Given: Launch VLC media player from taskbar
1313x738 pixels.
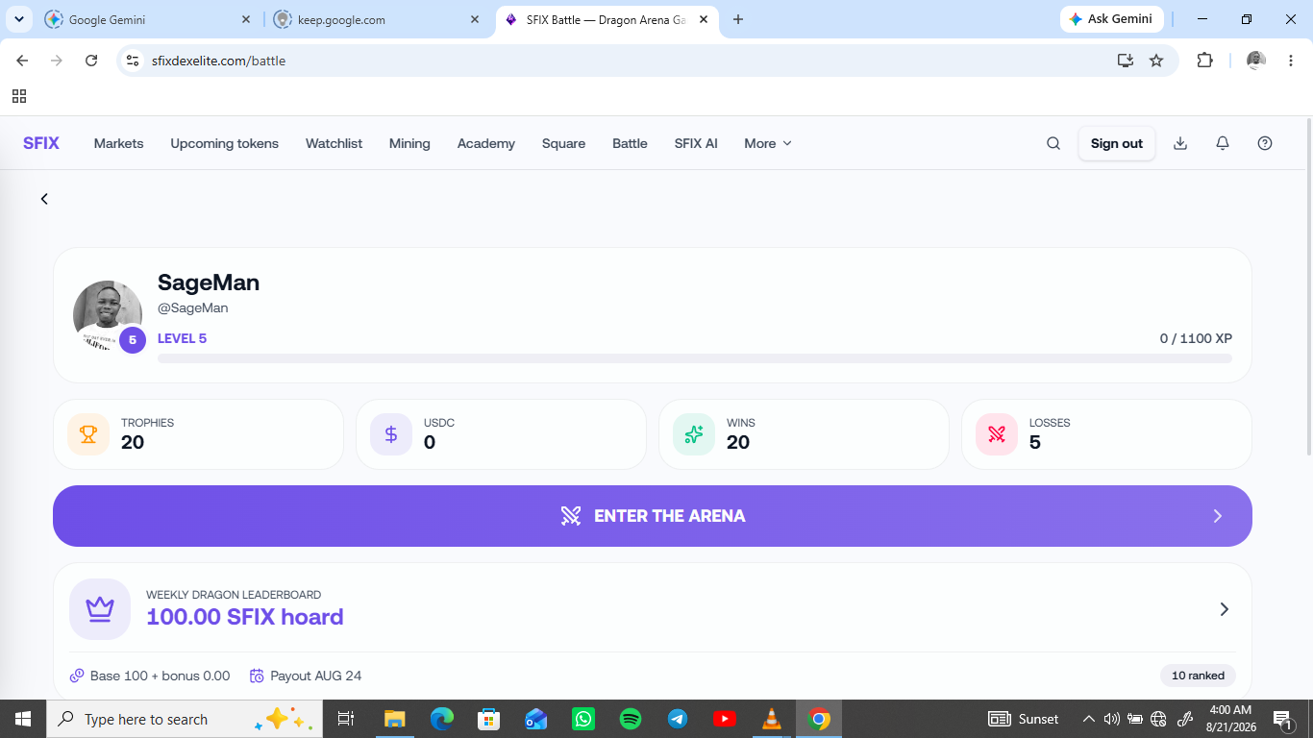Looking at the screenshot, I should tap(772, 719).
